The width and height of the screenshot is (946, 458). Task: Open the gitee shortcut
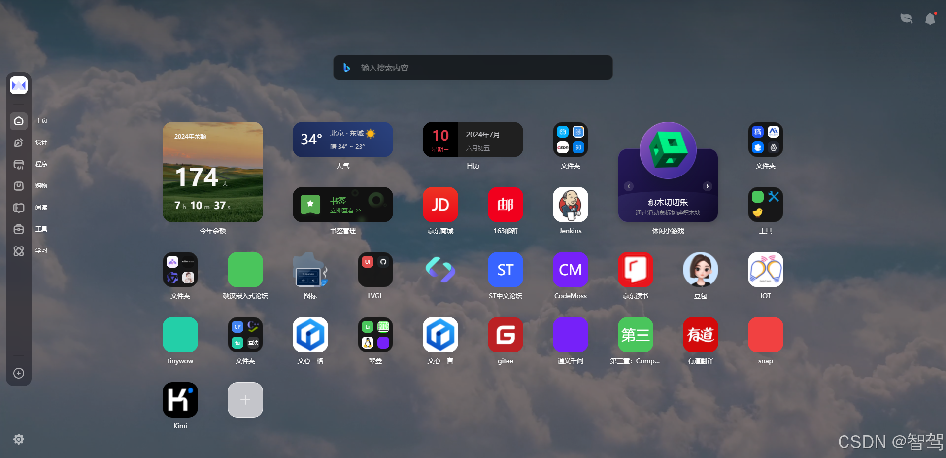tap(506, 335)
